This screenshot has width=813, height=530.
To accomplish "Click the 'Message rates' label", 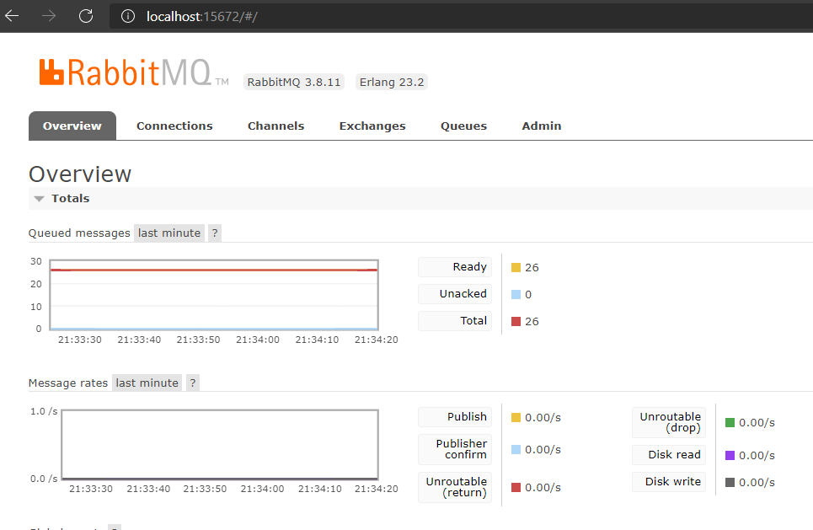I will [x=68, y=383].
